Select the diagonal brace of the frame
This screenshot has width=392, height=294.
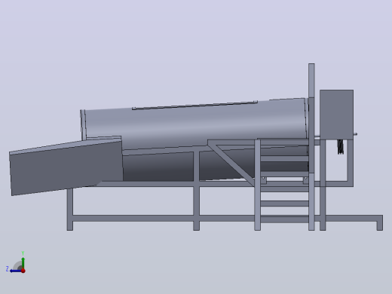[231, 164]
